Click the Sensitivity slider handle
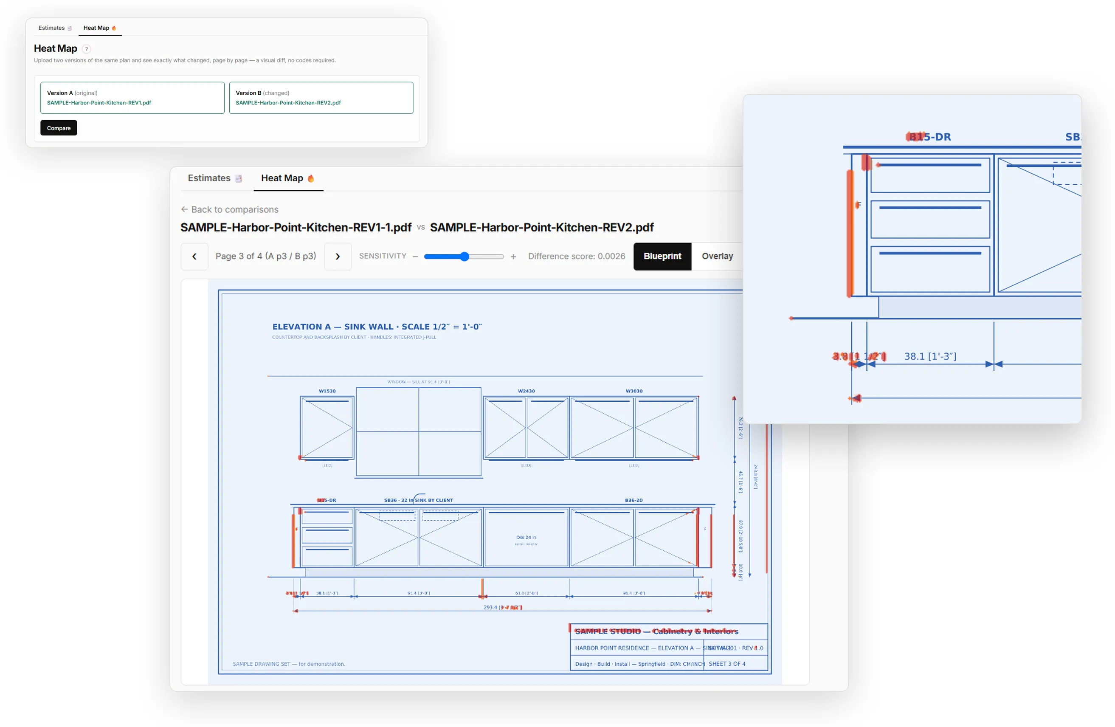Screen dimensions: 1115x727 click(464, 256)
